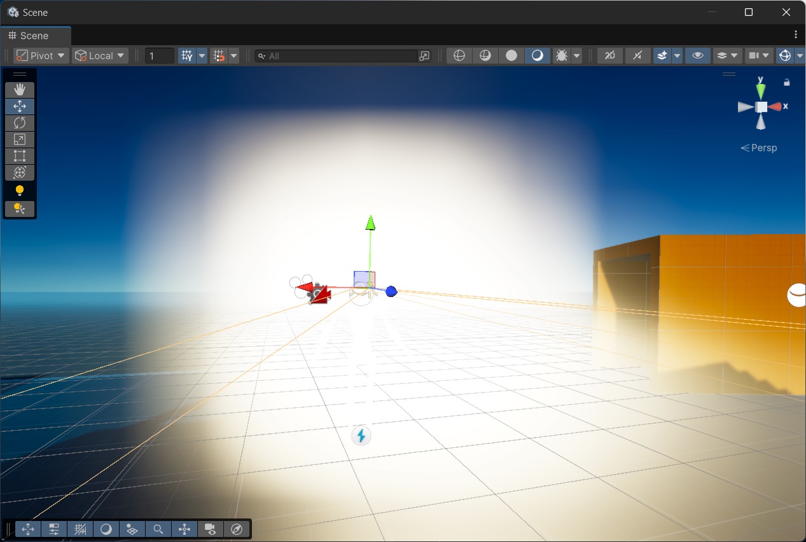The width and height of the screenshot is (806, 542).
Task: Click the light bulb tool icon
Action: point(19,190)
